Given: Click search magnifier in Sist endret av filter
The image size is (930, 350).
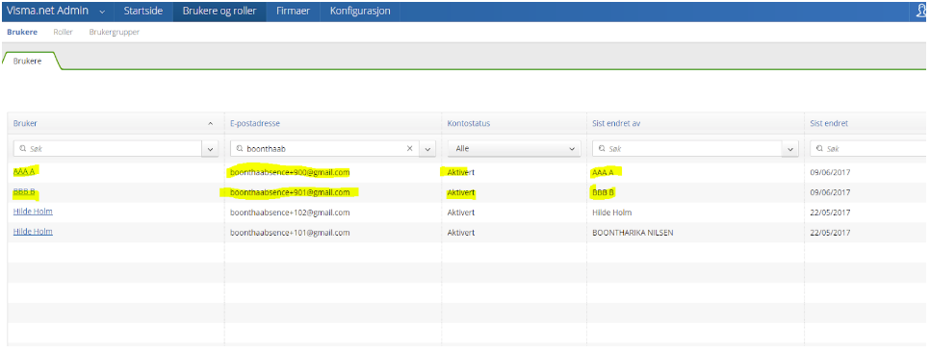Looking at the screenshot, I should pyautogui.click(x=603, y=149).
